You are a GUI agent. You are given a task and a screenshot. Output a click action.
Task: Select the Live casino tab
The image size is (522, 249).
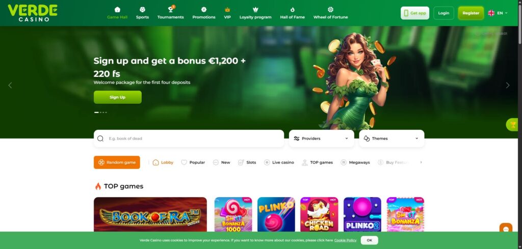pos(279,162)
